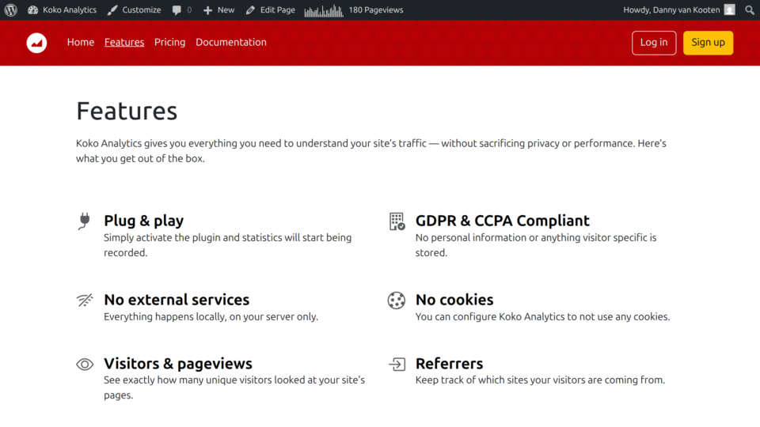Click the intro paragraph starting 'Koko Analytics gives you'
The image size is (760, 427).
(x=370, y=151)
